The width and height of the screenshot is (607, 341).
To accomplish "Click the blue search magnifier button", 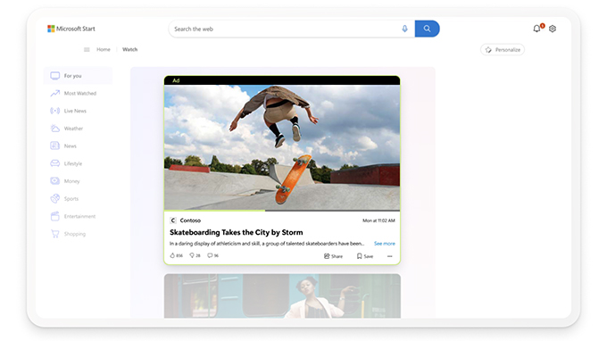I will click(x=427, y=29).
